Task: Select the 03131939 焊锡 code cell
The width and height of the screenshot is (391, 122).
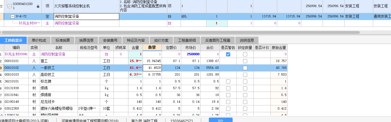Action: [x=16, y=88]
